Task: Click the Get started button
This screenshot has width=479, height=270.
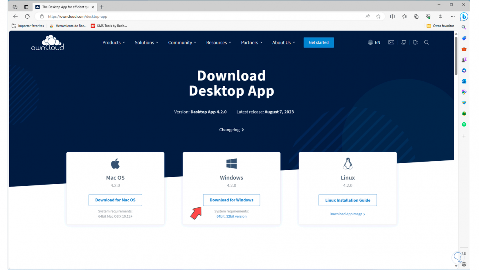Action: coord(319,42)
